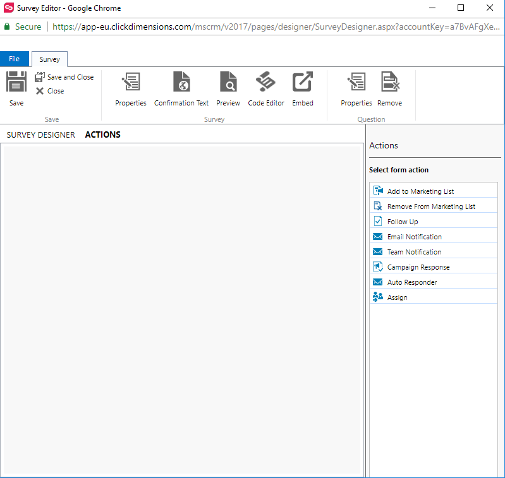Click the Auto Responder envelope icon
The image size is (505, 478).
(x=378, y=282)
